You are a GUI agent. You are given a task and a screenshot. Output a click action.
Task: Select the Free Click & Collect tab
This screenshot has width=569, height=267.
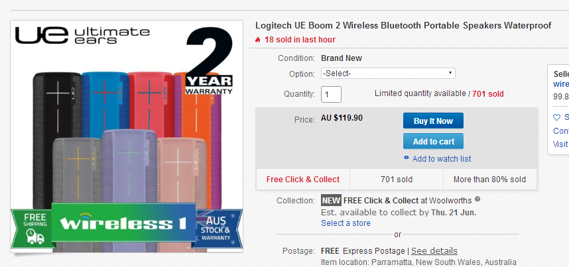(303, 179)
